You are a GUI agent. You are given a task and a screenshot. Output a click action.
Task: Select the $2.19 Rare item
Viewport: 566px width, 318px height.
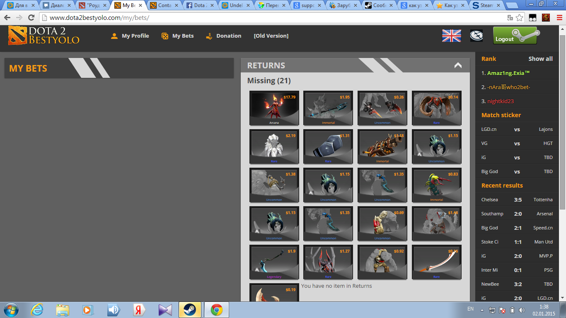[x=274, y=147]
